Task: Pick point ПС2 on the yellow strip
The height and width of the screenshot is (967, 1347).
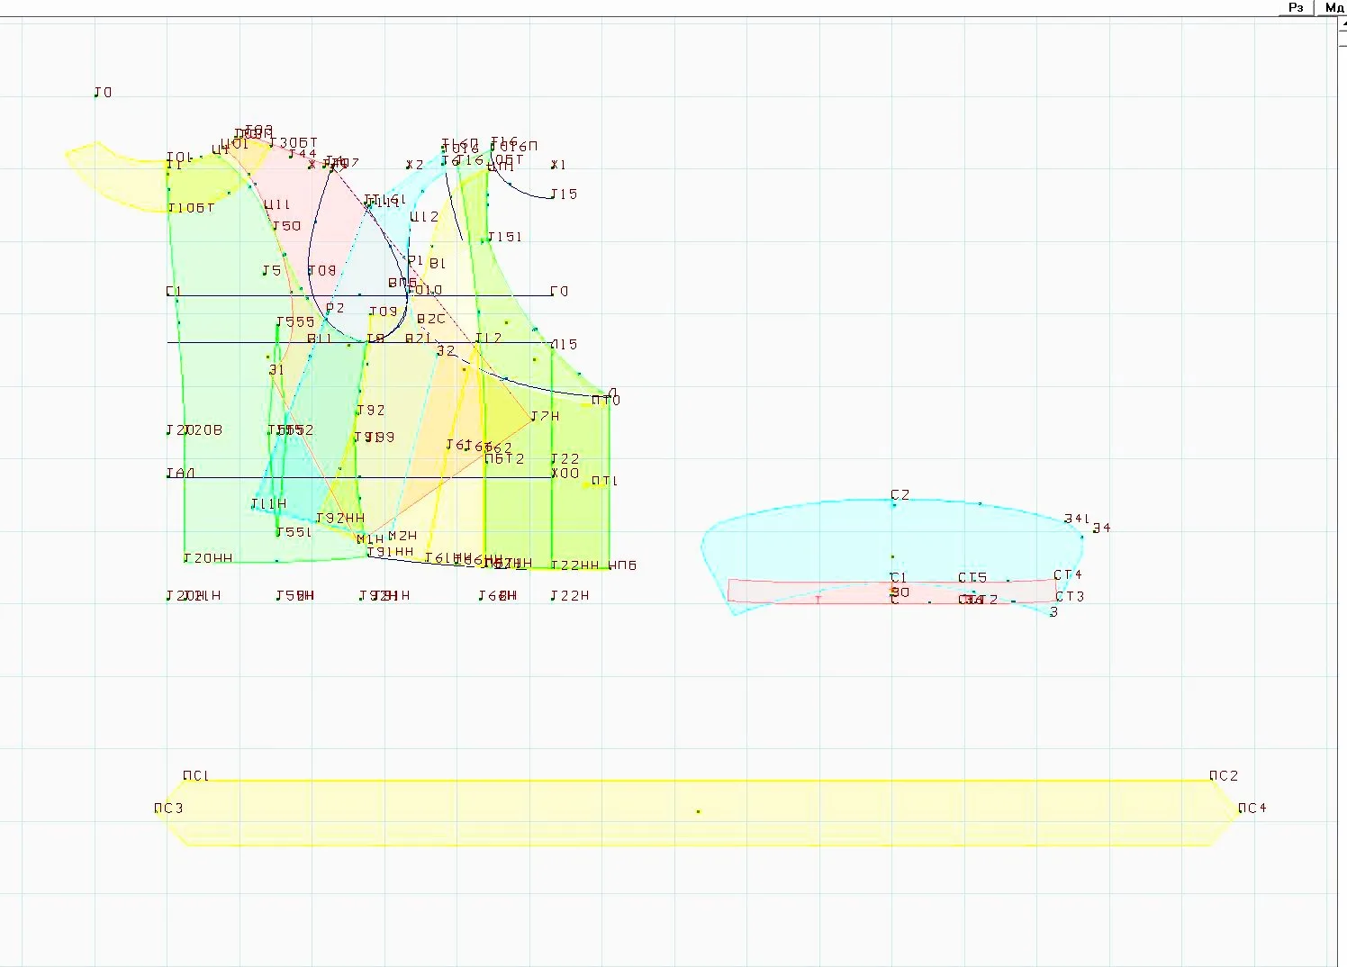Action: pos(1224,776)
